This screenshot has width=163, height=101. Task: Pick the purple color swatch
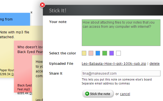[112, 53]
